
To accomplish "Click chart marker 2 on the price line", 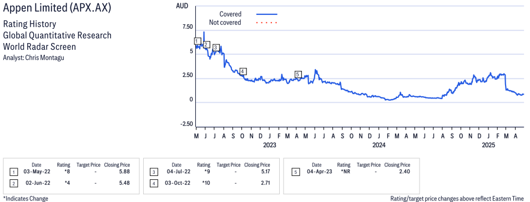I will (206, 44).
